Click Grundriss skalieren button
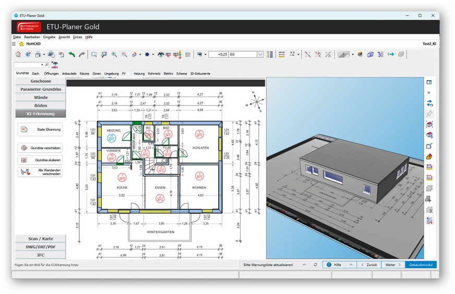The width and height of the screenshot is (455, 294). coord(40,160)
